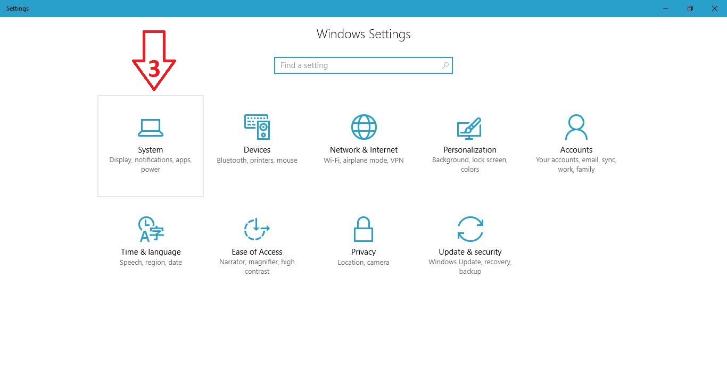Click the Speech, region, date text
Image resolution: width=727 pixels, height=387 pixels.
pos(151,262)
